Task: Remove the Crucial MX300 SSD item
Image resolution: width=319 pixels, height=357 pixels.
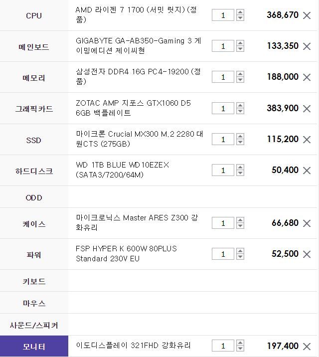Action: pos(307,140)
